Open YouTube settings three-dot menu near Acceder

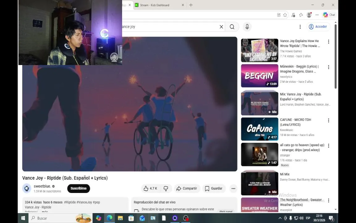[300, 27]
